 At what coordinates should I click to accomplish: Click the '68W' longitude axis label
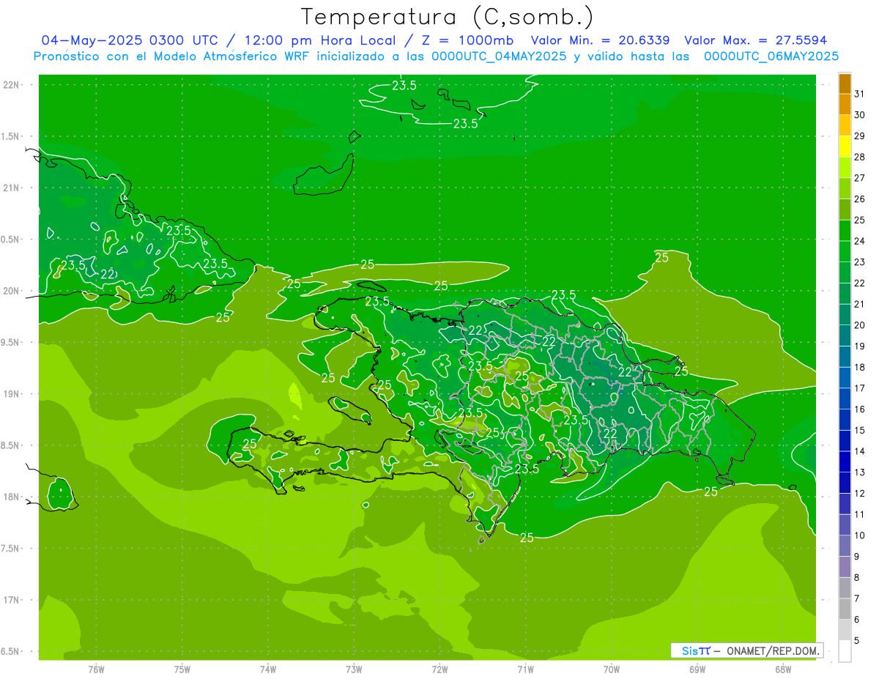click(x=783, y=669)
